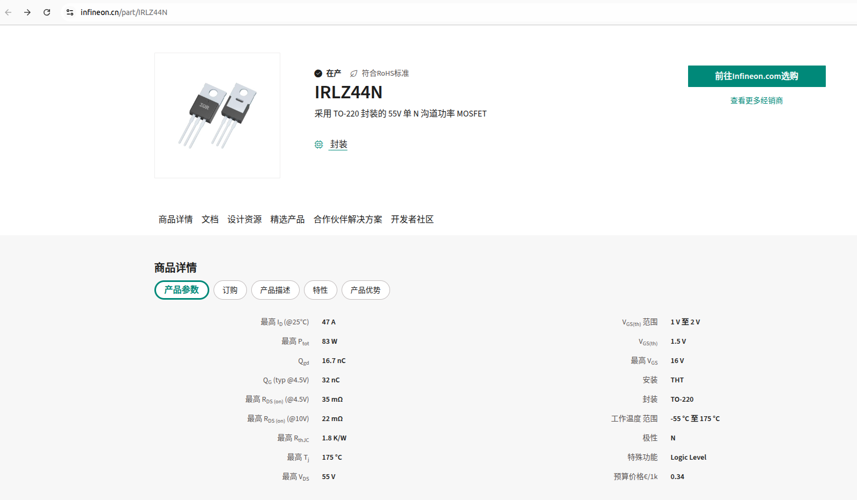The image size is (857, 500).
Task: Click the RoHS leaf icon
Action: (x=354, y=74)
